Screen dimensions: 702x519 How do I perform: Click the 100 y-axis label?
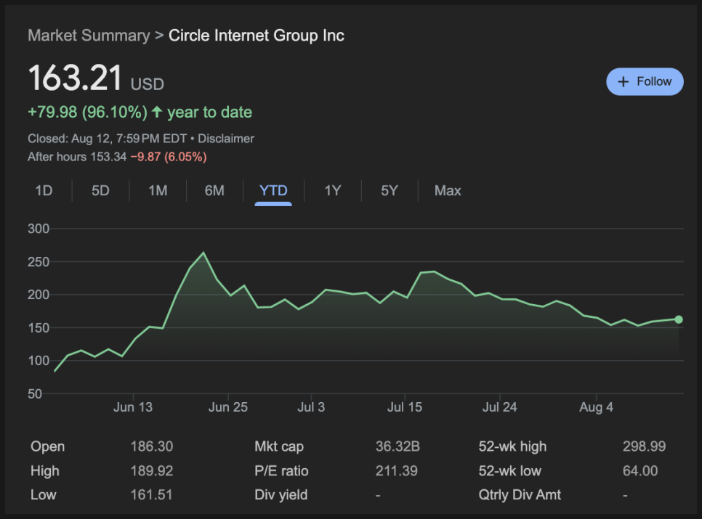click(x=39, y=361)
